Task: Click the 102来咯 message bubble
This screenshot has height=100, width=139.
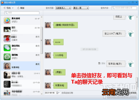Action: point(60,55)
